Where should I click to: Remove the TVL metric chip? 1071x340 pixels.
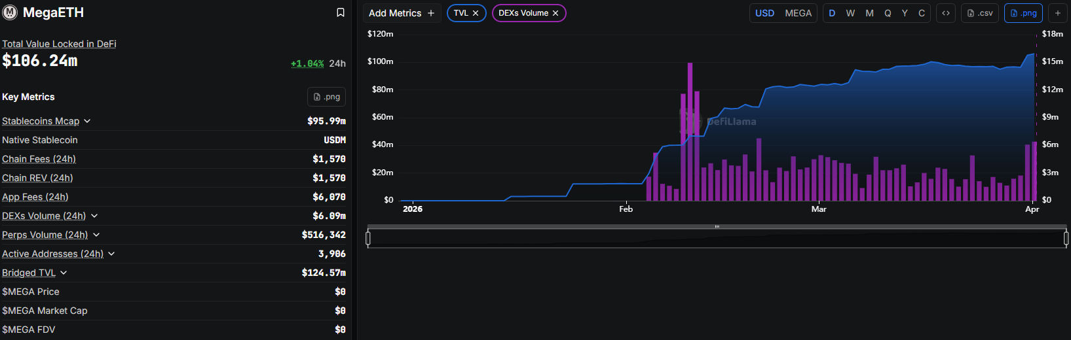click(476, 13)
